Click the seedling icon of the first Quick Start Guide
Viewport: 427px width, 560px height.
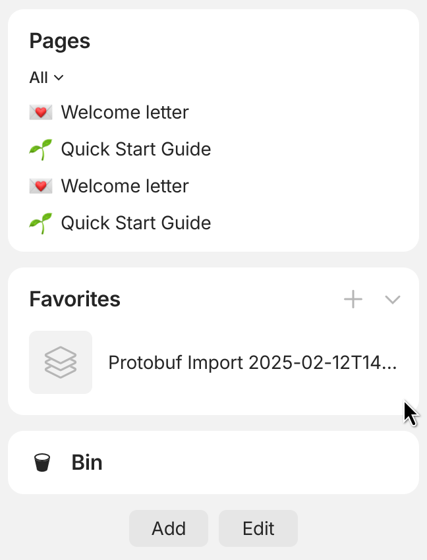41,150
